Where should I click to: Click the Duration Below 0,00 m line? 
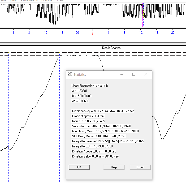click(95, 156)
